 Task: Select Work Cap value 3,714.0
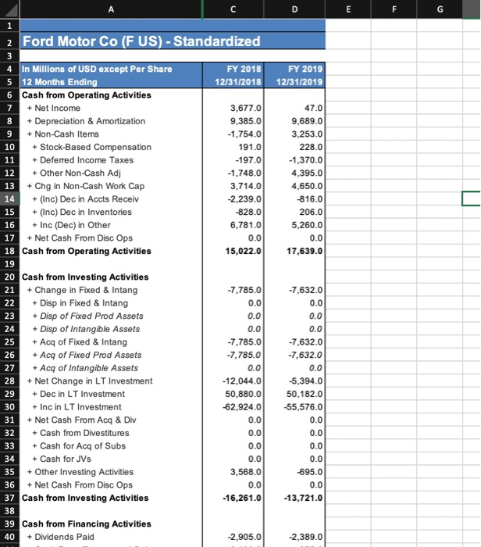(x=233, y=186)
